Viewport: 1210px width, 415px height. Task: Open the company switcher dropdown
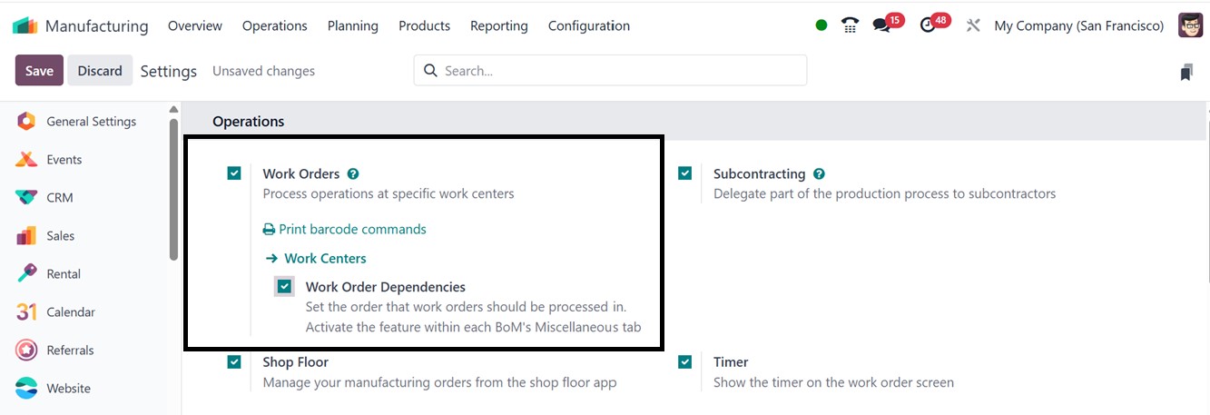click(1078, 25)
